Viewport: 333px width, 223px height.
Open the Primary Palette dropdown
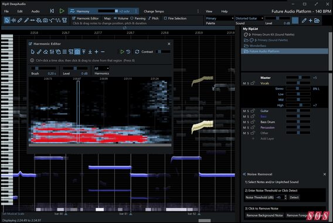click(x=219, y=18)
